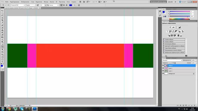This screenshot has height=111, width=198.
Task: Click the foreground color in Color panel
Action: coord(164,12)
